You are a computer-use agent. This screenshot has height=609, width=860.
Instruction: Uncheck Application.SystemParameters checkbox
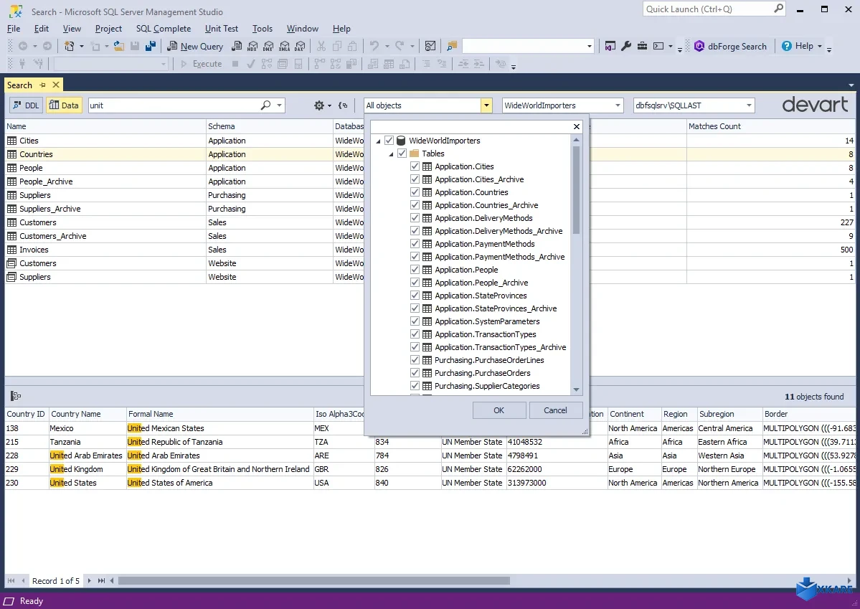(x=415, y=321)
